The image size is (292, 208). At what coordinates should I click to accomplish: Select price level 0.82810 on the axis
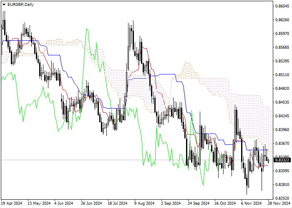282,184
